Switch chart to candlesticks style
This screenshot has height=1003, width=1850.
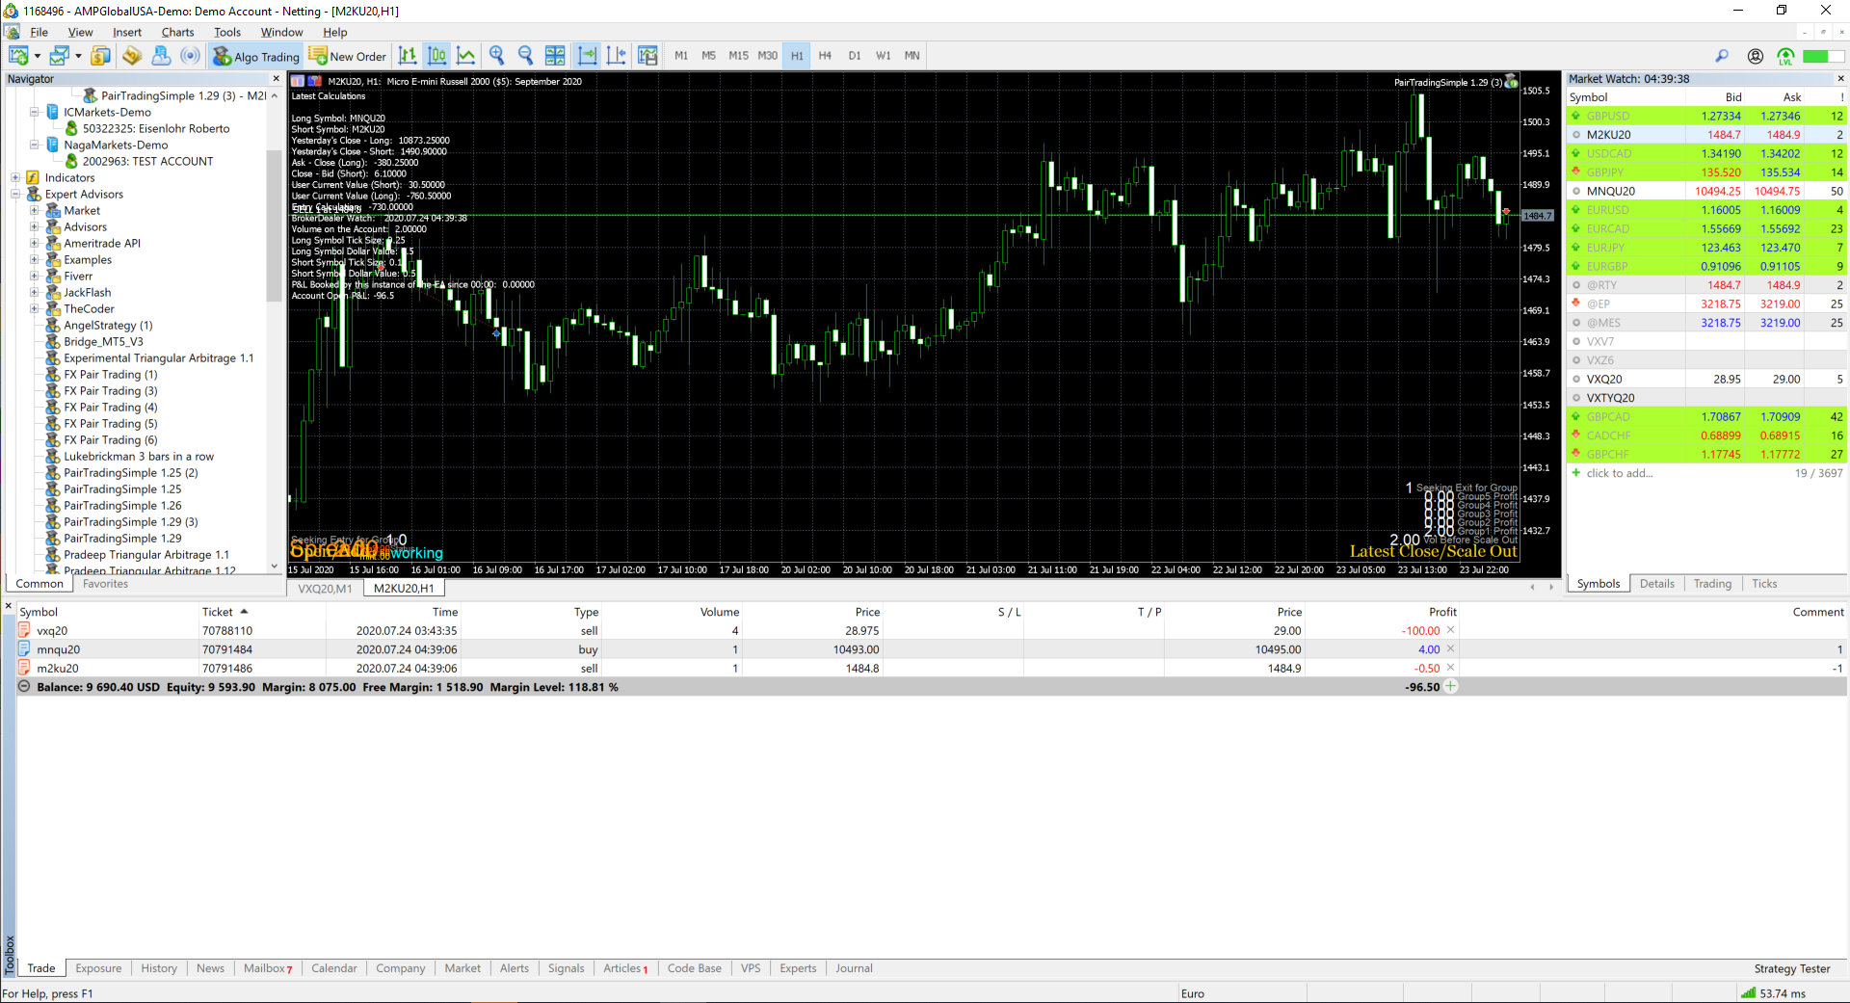tap(436, 56)
